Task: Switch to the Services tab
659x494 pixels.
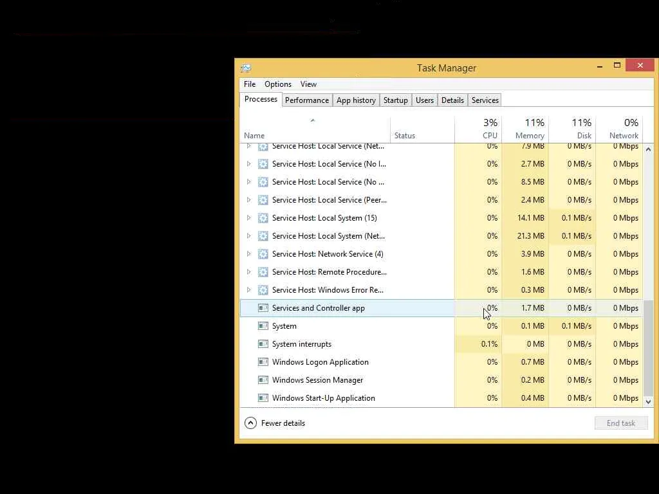Action: coord(485,100)
